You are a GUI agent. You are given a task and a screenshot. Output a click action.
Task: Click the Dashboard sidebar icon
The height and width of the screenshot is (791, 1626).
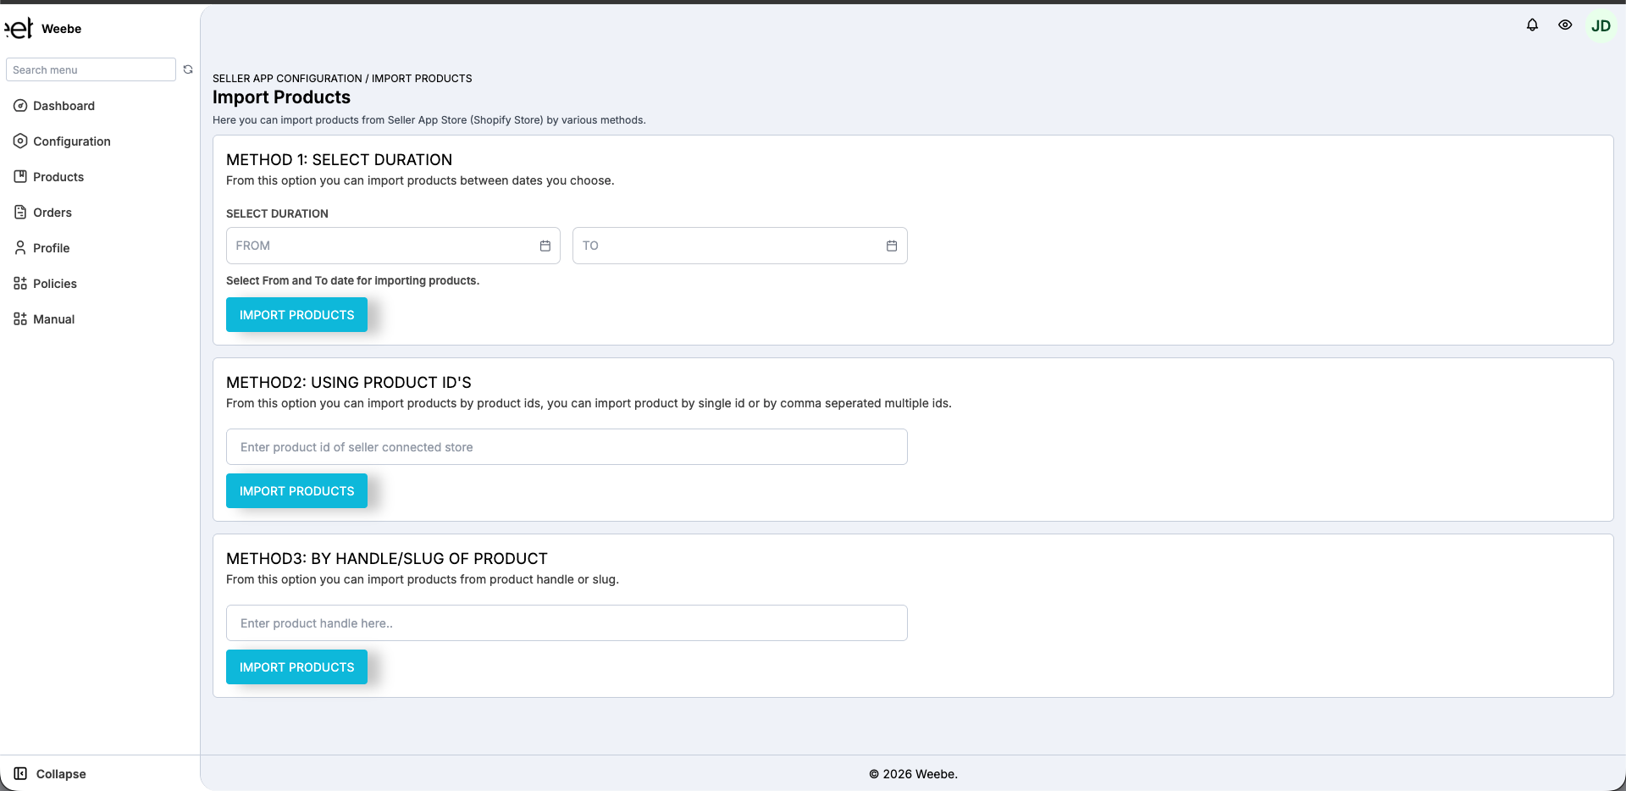click(19, 106)
